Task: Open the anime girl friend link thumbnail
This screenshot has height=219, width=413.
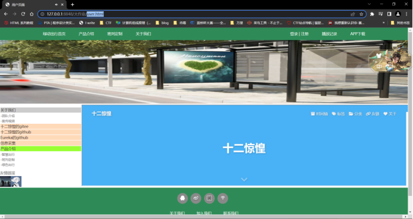Action: 16,182
